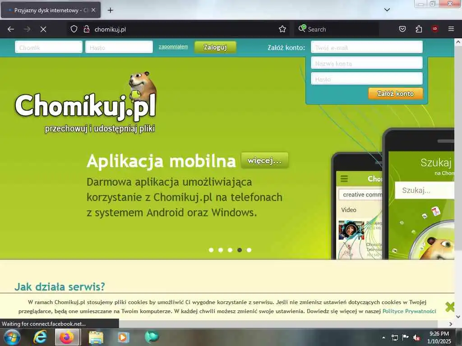Bookmark this page with the star icon
462x346 pixels.
coord(282,29)
